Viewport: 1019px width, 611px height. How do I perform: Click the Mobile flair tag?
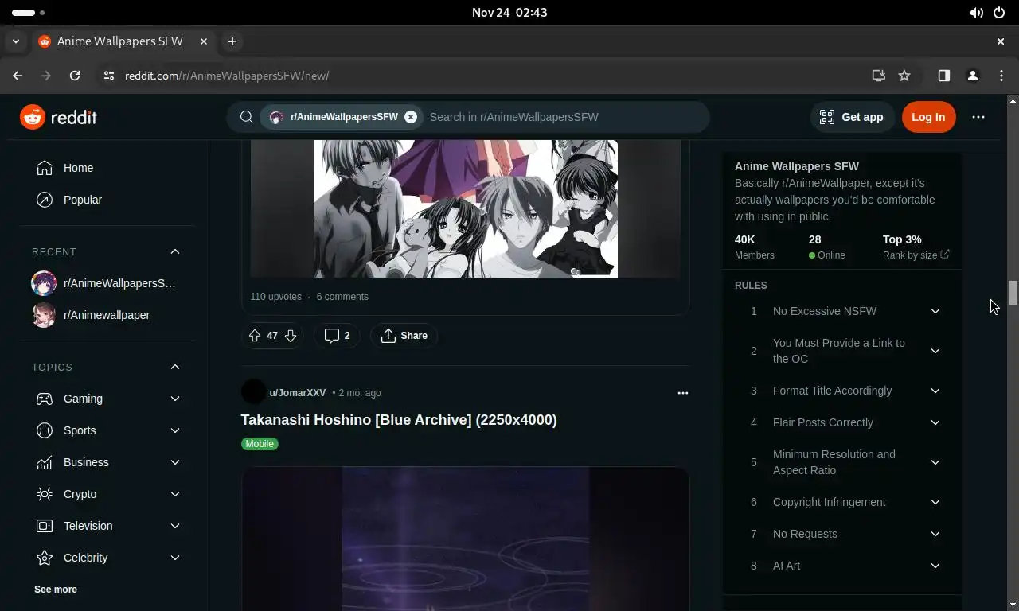pos(260,444)
